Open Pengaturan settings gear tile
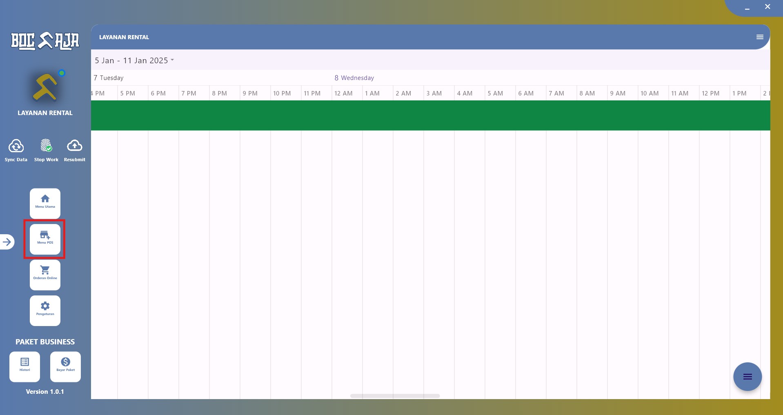Image resolution: width=783 pixels, height=415 pixels. pyautogui.click(x=45, y=311)
